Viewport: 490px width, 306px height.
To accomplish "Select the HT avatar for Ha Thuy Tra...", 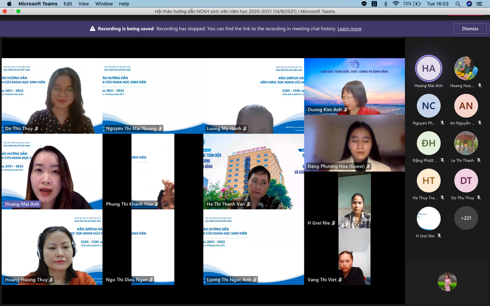I will (428, 181).
